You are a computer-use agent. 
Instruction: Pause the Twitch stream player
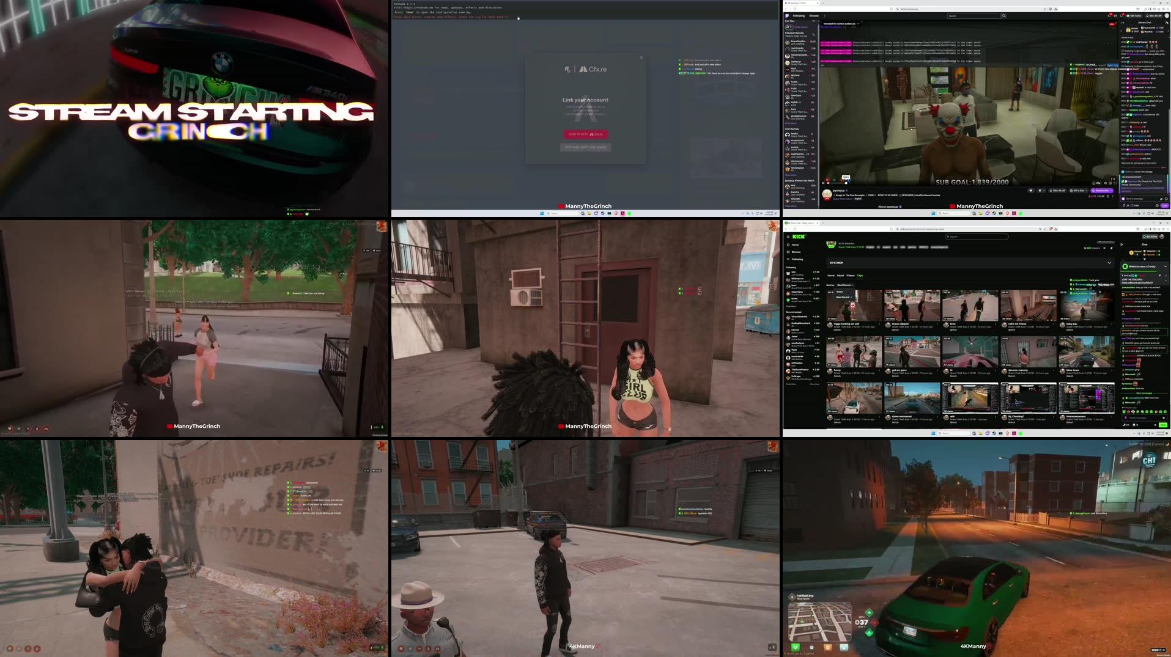coord(823,183)
